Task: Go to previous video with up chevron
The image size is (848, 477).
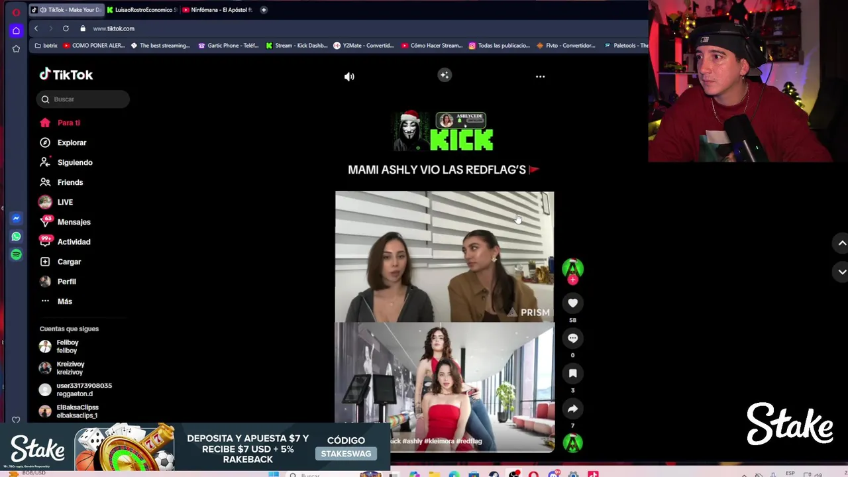Action: 842,243
